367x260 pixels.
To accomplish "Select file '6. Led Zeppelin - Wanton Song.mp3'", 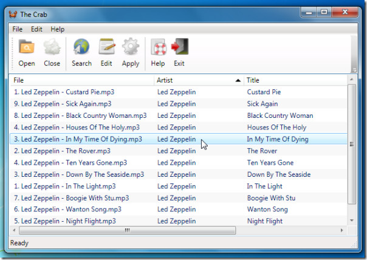I will [67, 209].
